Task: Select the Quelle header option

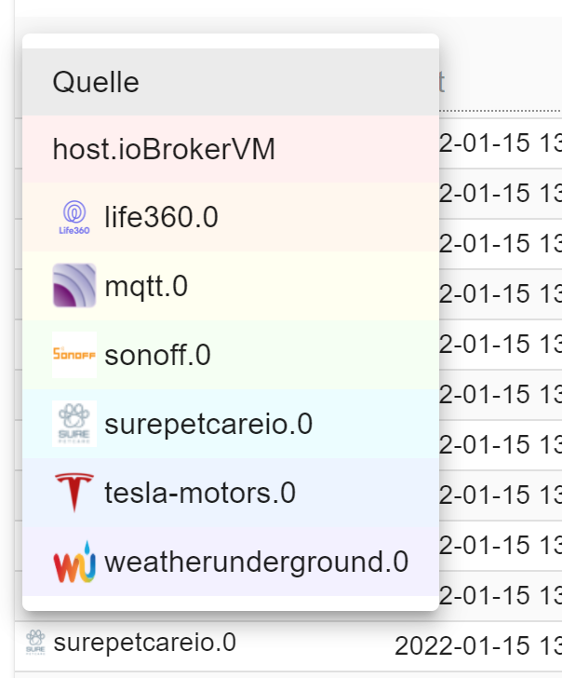Action: coord(231,82)
